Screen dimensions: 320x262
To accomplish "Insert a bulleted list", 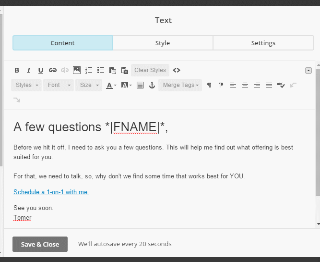I will pos(101,70).
